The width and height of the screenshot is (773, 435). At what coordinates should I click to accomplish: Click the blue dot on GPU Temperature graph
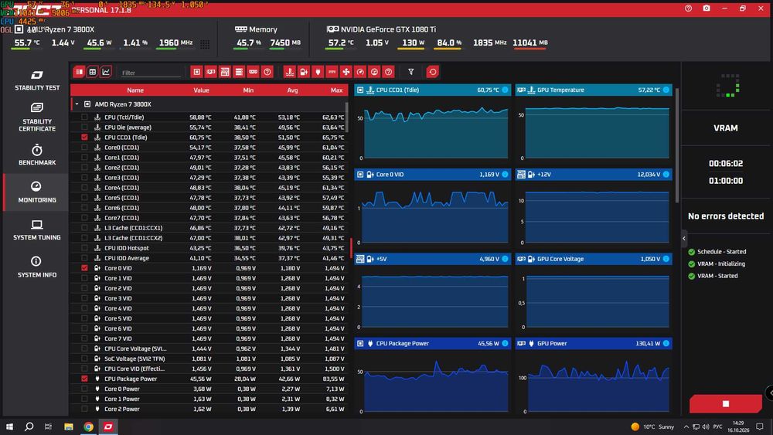666,90
